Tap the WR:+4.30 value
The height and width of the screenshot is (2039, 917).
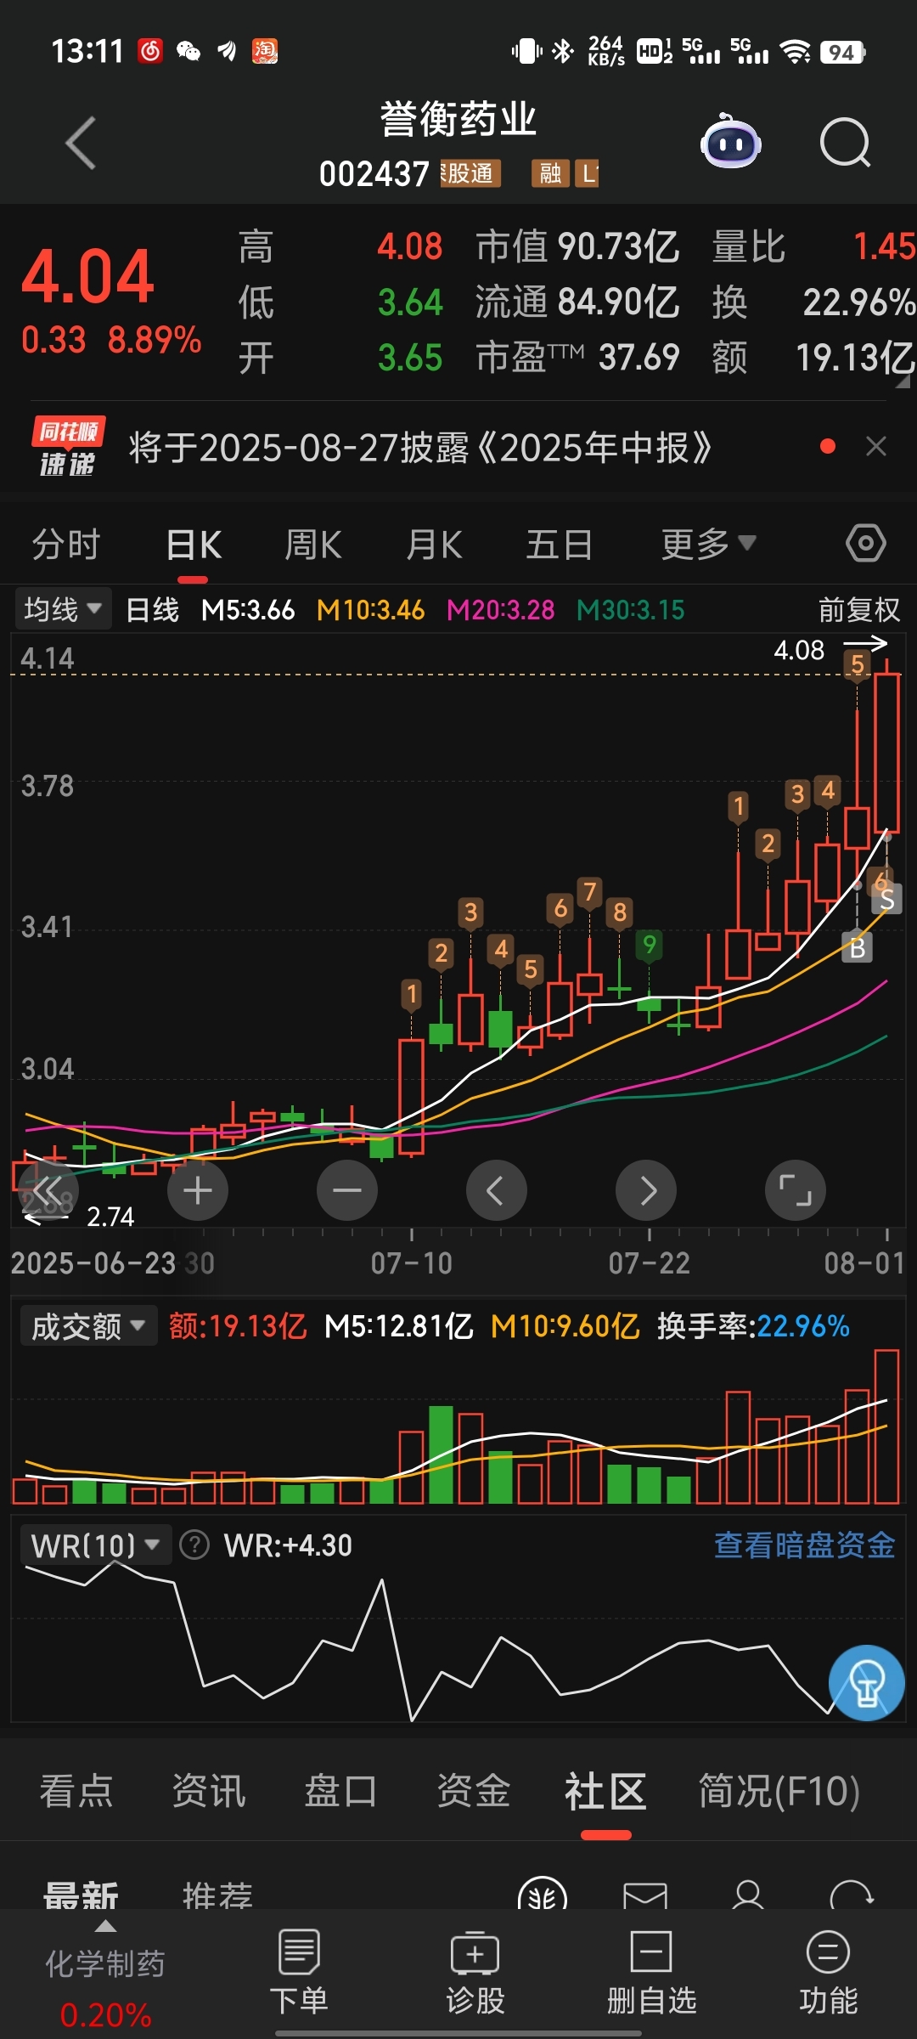pos(288,1545)
